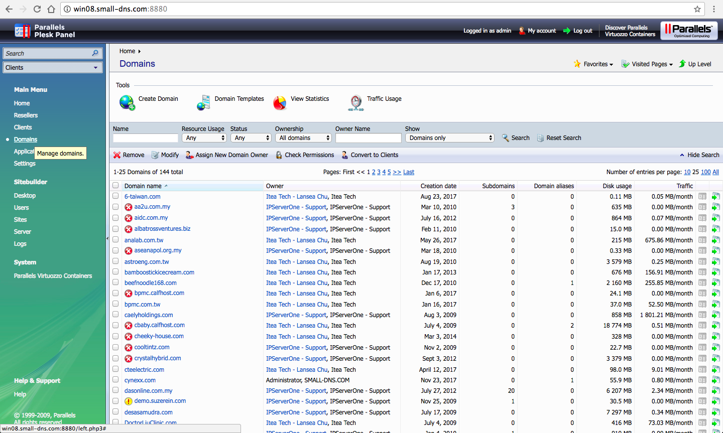Expand the Ownership 'All domains' dropdown
The height and width of the screenshot is (433, 723).
[x=303, y=138]
